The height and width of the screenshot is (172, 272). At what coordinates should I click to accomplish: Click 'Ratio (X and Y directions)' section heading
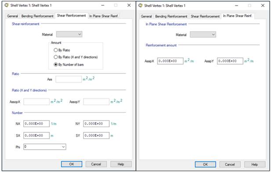[x=29, y=90]
